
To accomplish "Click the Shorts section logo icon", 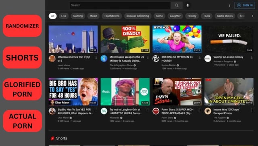I will (x=52, y=138).
